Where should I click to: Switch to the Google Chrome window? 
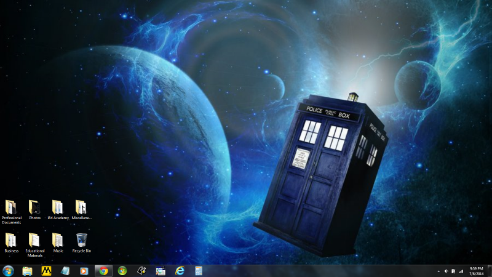103,271
